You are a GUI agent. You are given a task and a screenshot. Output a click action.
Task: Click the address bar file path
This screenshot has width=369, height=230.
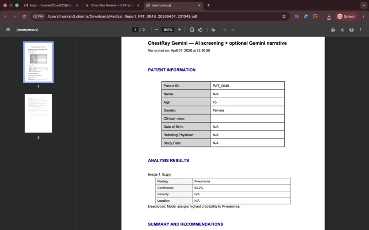[x=122, y=16]
